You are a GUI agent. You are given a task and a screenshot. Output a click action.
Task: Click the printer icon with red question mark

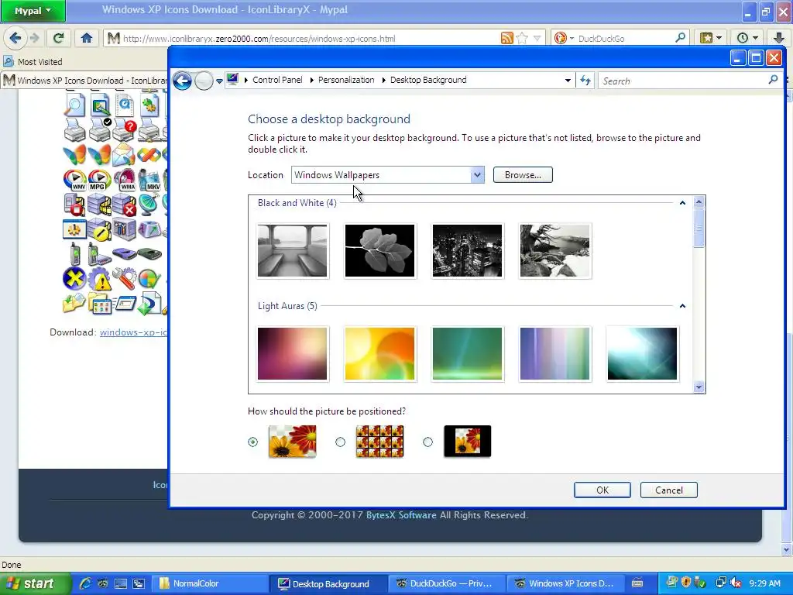click(x=125, y=130)
